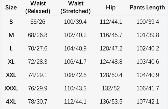Select the Hip column header
This screenshot has height=109, width=168.
[x=111, y=8]
